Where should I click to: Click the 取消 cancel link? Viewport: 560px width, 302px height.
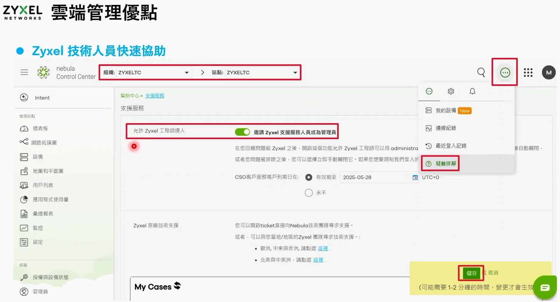tap(493, 273)
